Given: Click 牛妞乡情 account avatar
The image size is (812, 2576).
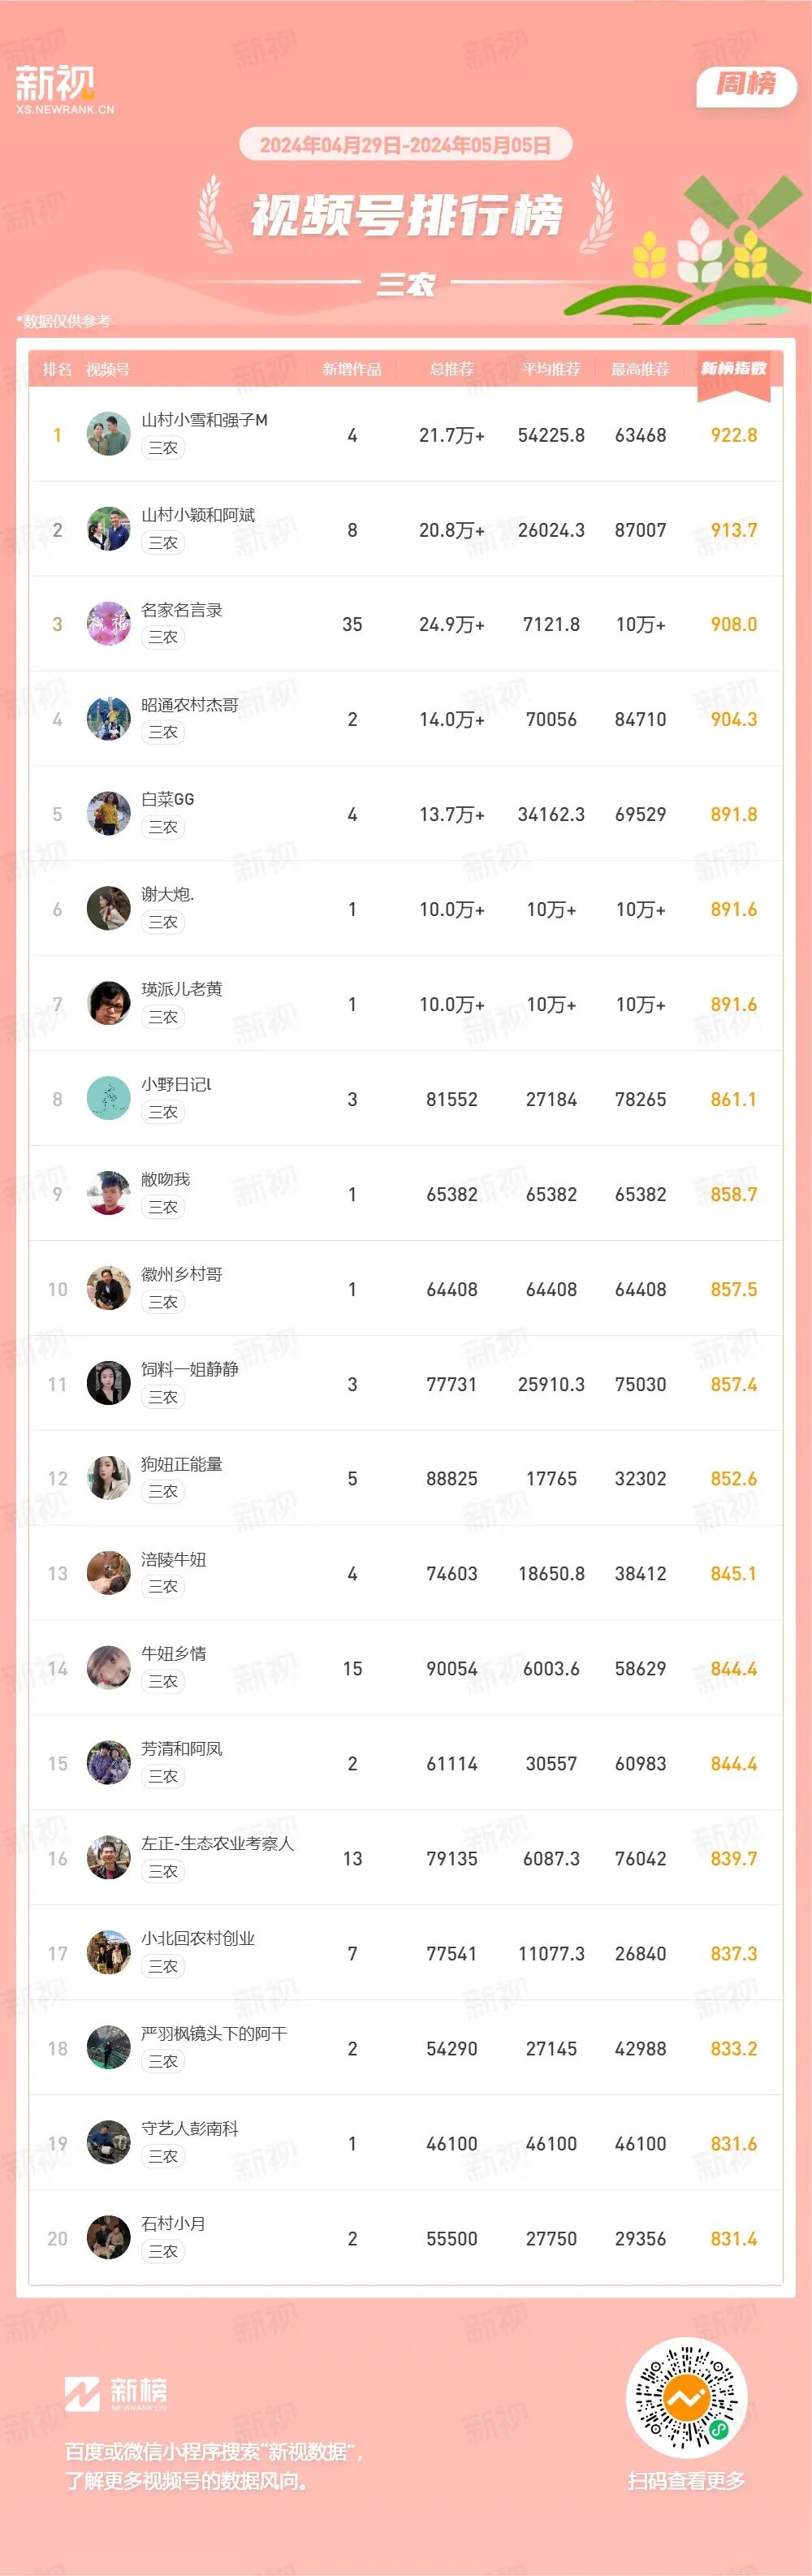Looking at the screenshot, I should (x=108, y=1668).
